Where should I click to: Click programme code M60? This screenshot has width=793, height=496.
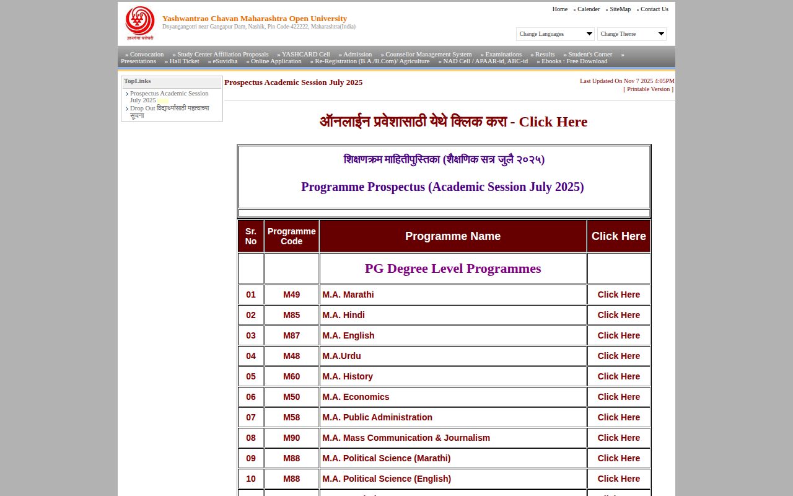pyautogui.click(x=292, y=376)
